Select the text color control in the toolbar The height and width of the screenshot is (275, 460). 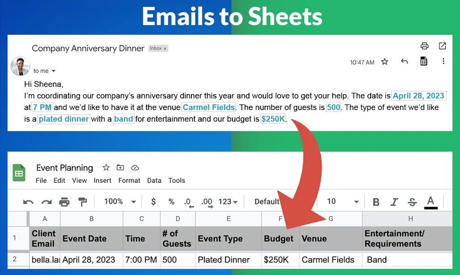(430, 202)
